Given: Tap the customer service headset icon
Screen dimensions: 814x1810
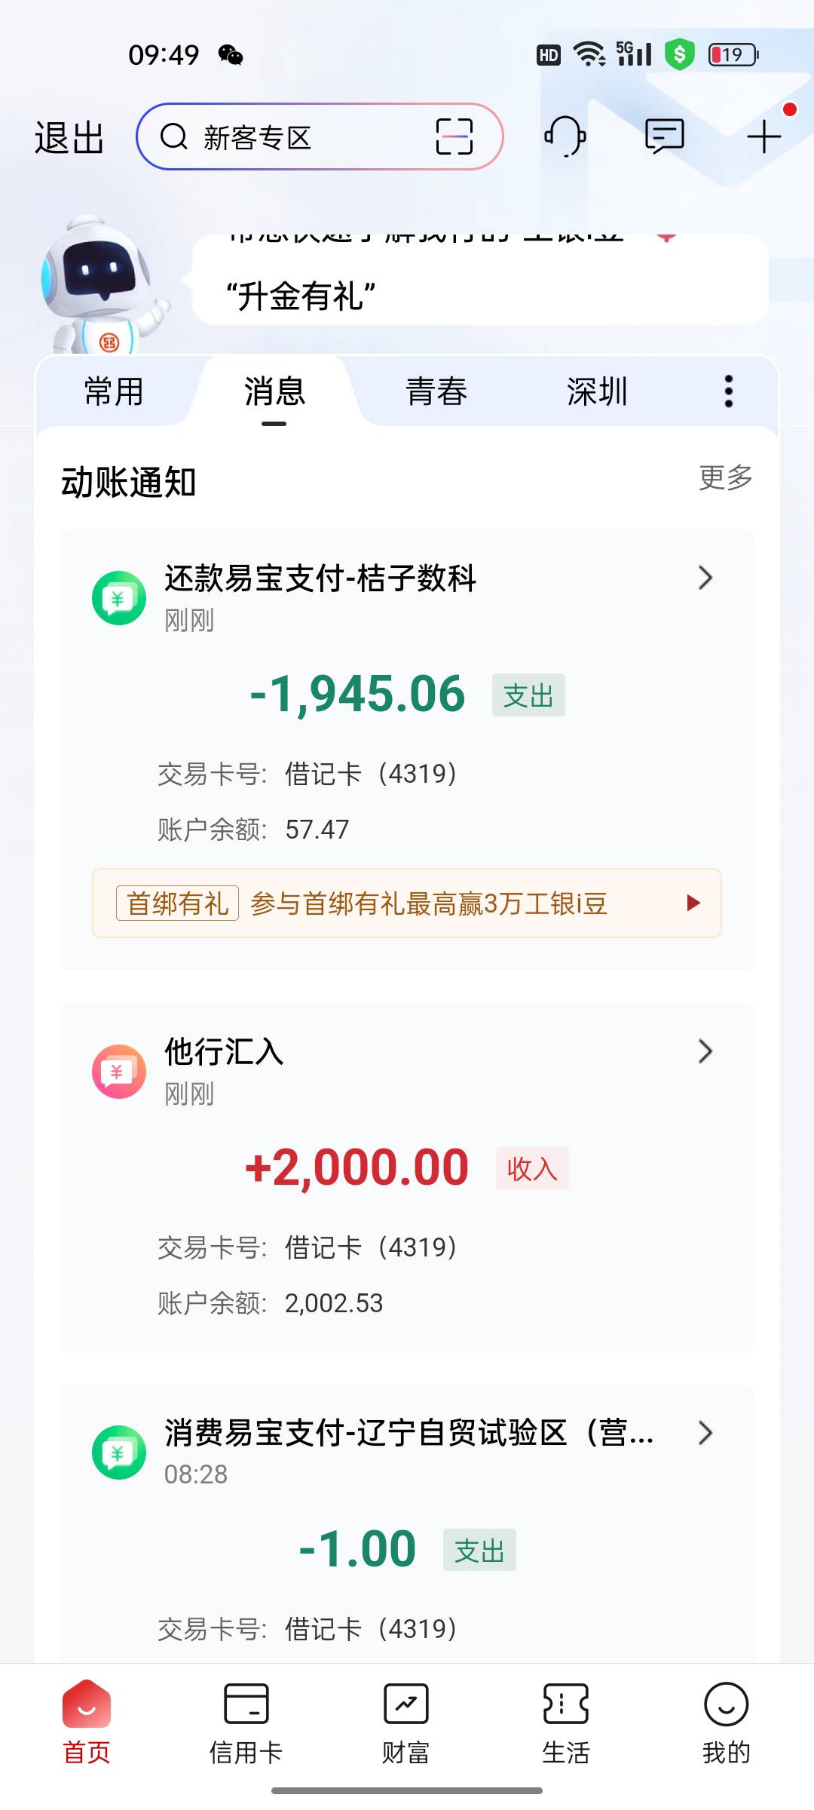Looking at the screenshot, I should tap(565, 137).
